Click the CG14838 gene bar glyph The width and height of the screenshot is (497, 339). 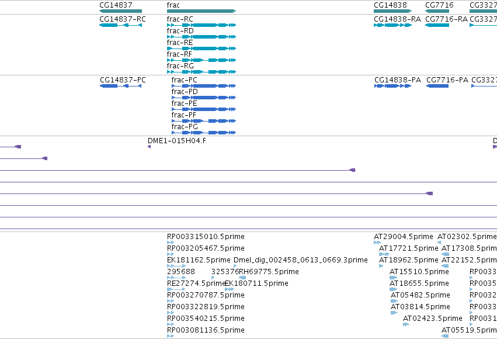(392, 11)
